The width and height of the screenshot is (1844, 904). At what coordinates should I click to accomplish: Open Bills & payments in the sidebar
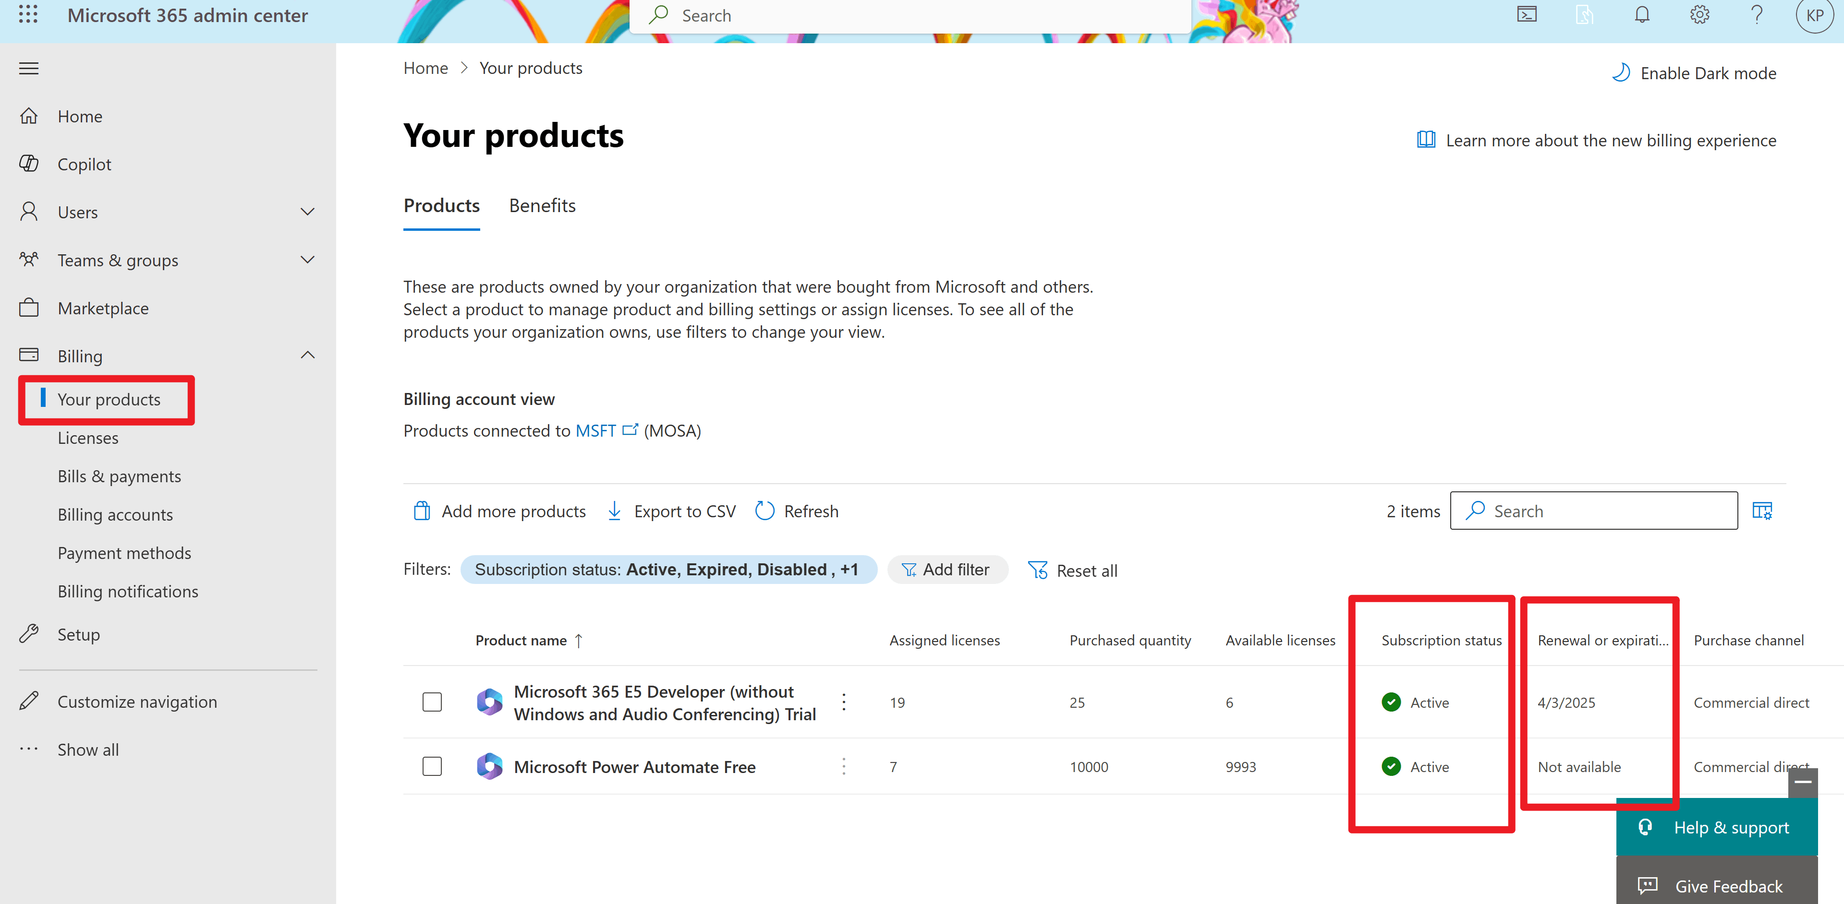tap(120, 476)
